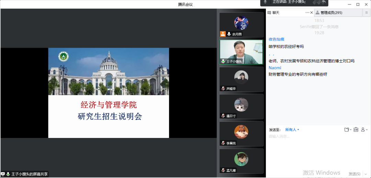This screenshot has width=371, height=178.
Task: Expand the 所有人 recipient dropdown
Action: pyautogui.click(x=292, y=130)
